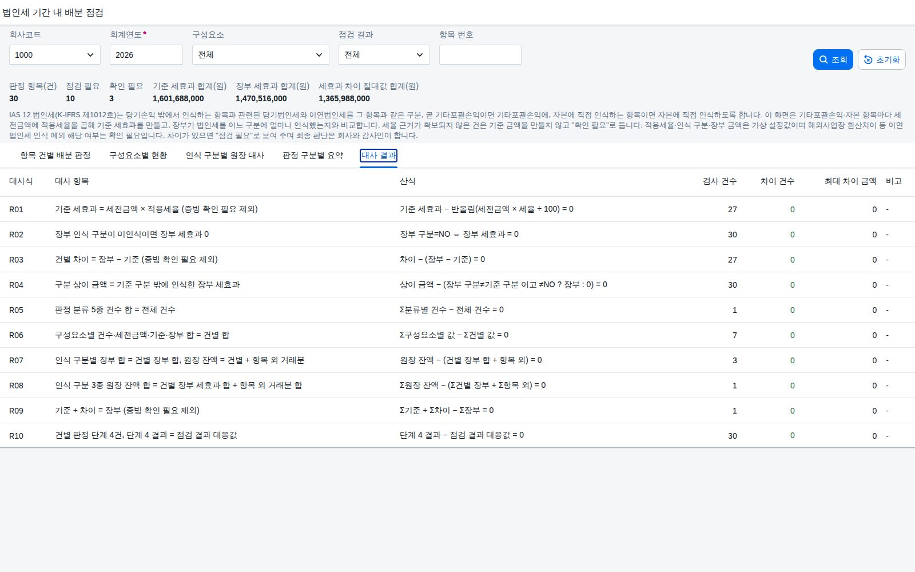Select the R05 row code
Viewport: 915px width, 572px height.
point(17,310)
